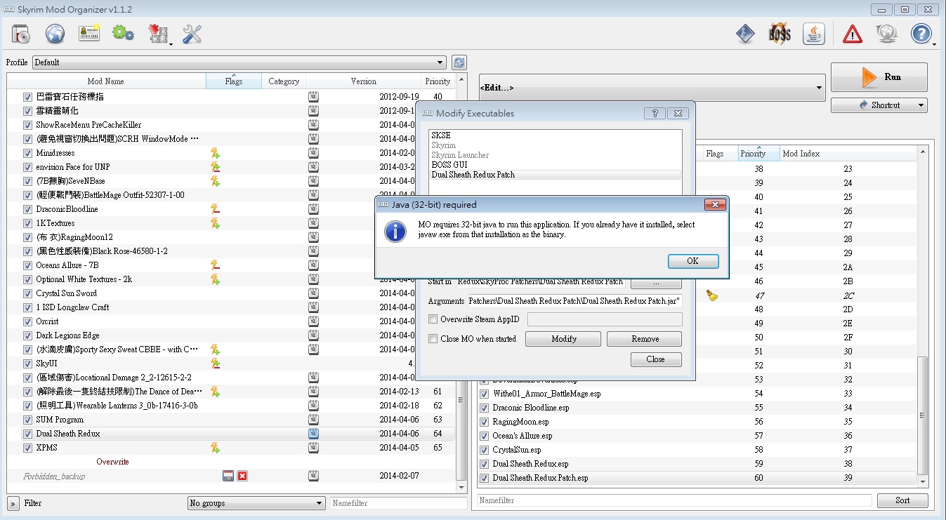Launch the BOSS shortcut icon in toolbar
The width and height of the screenshot is (946, 520).
click(x=780, y=34)
